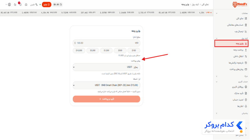The width and height of the screenshot is (250, 140).
Task: Click the headphones support icon
Action: tap(26, 5)
